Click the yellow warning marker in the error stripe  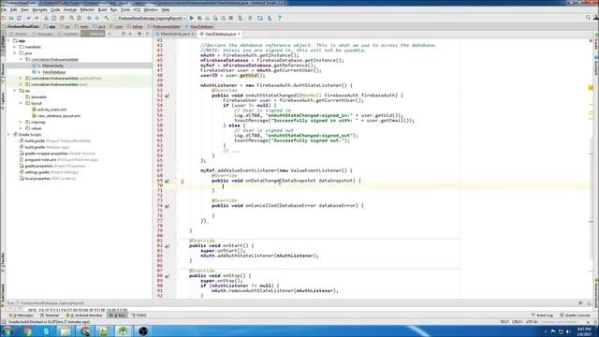tap(591, 88)
